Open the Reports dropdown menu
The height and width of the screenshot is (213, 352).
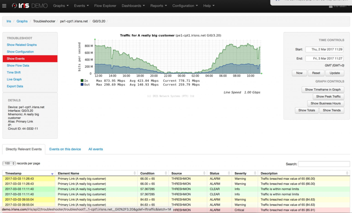(x=158, y=6)
